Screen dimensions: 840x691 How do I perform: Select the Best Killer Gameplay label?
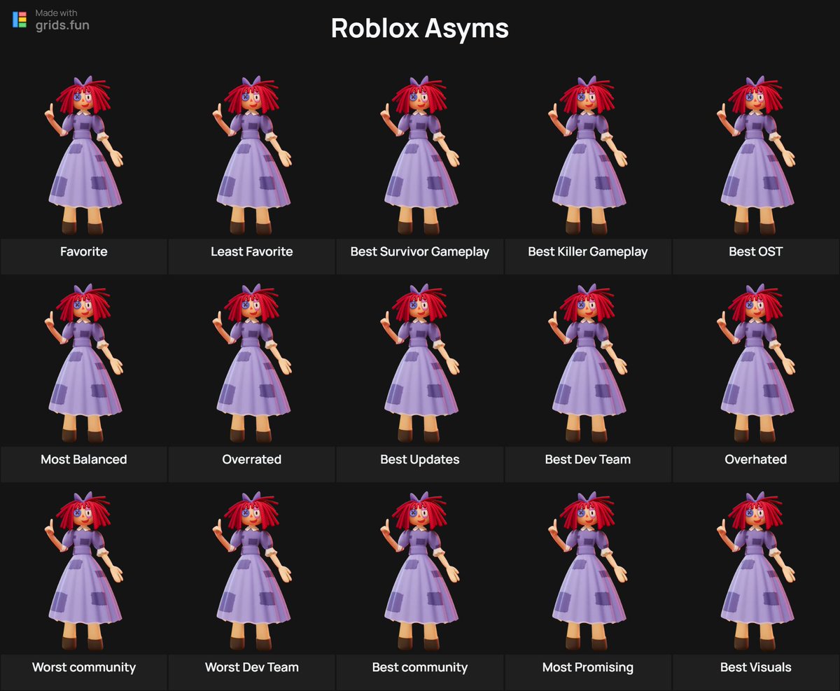click(588, 251)
